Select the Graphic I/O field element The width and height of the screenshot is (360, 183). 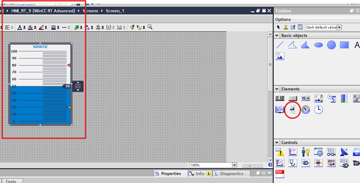319,98
